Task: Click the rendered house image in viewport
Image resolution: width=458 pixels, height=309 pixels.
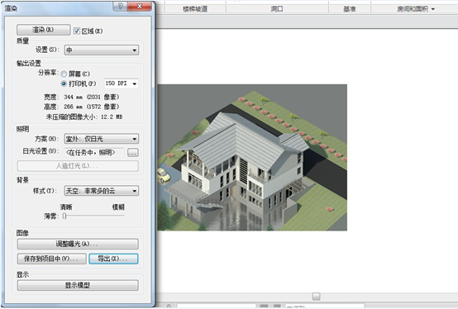Action: pos(252,158)
